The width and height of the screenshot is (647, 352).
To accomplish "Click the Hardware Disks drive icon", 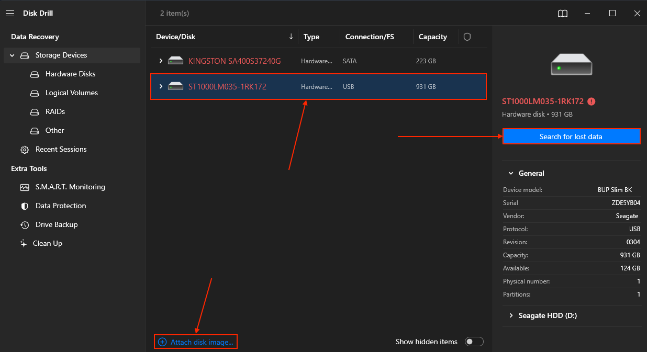I will (x=35, y=74).
